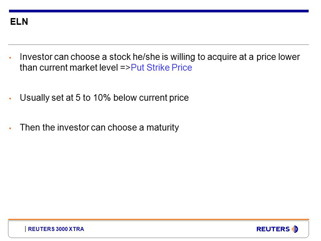Click the vertical bar before REUTERS 3000 XTRA
This screenshot has height=241, width=321.
point(25,229)
